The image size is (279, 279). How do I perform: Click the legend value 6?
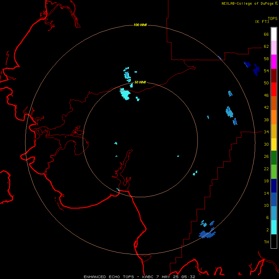click(268, 217)
